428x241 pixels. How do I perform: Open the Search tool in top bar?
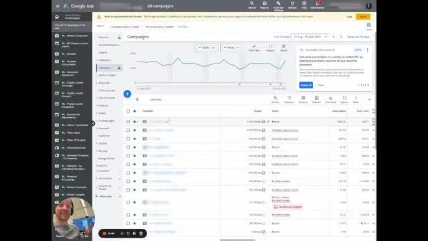coord(252,5)
